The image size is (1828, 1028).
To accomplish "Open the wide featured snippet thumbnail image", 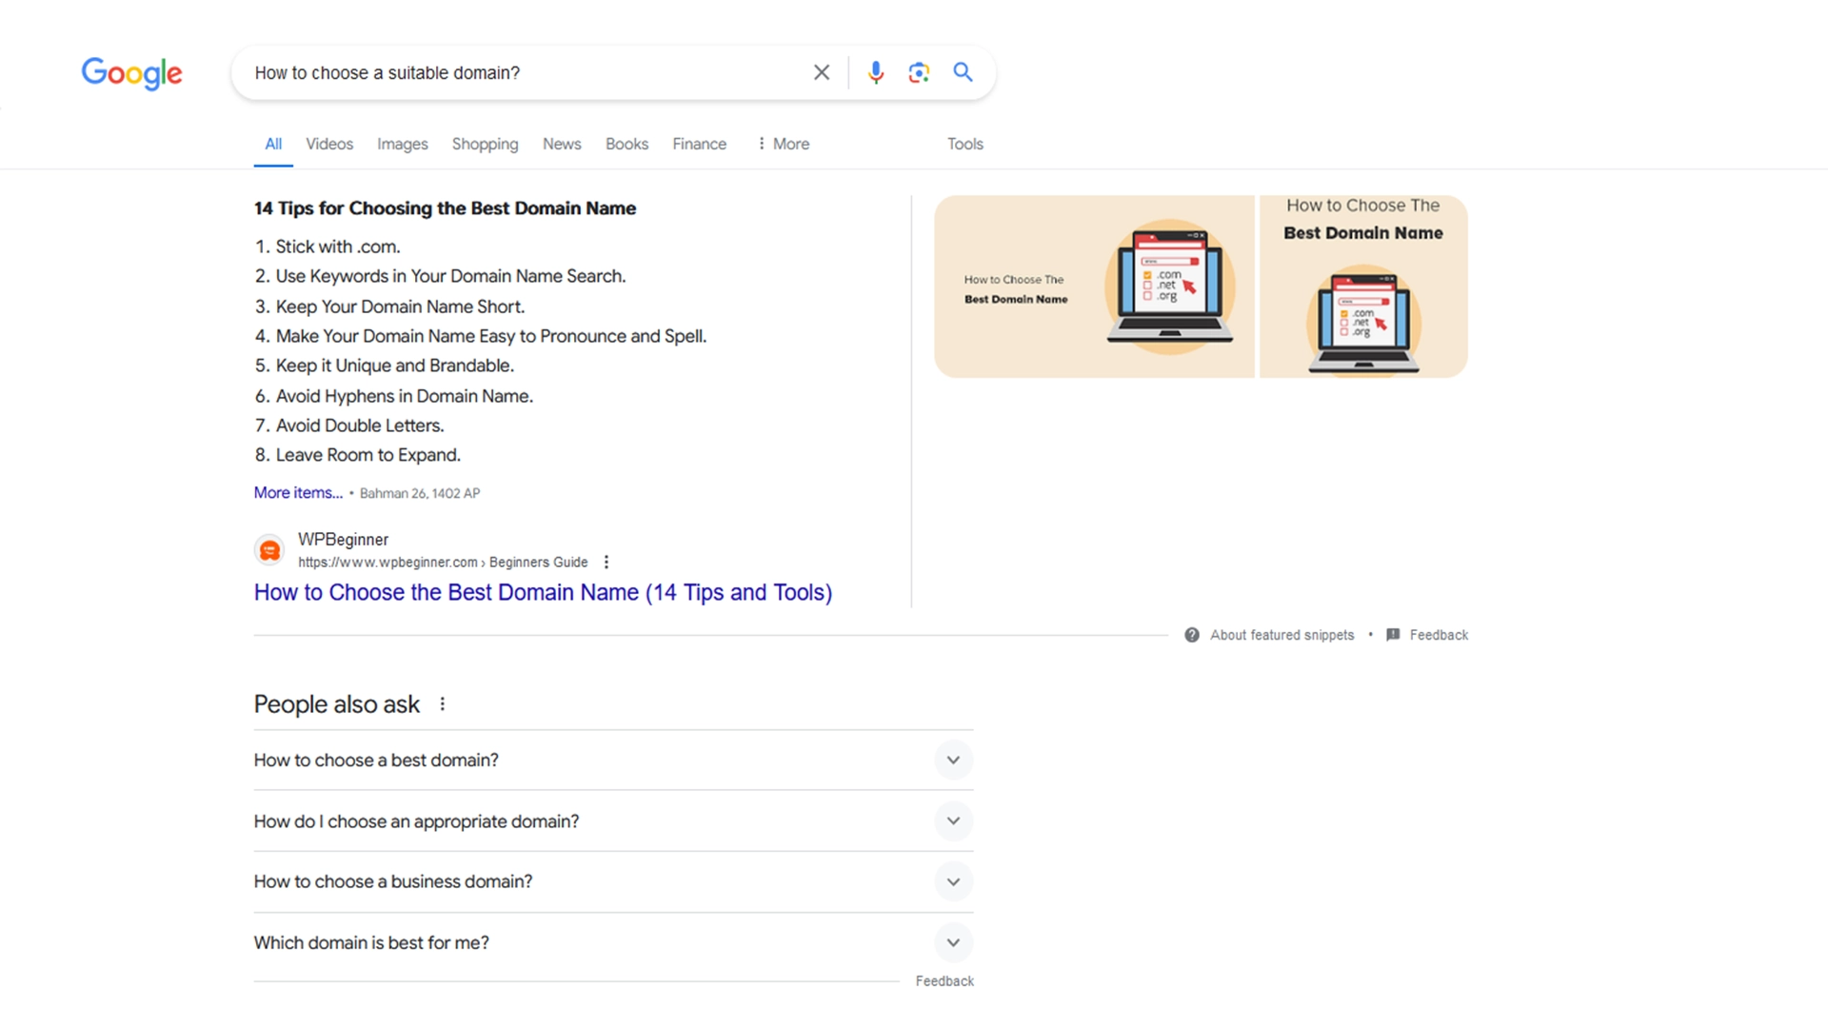I will point(1094,287).
